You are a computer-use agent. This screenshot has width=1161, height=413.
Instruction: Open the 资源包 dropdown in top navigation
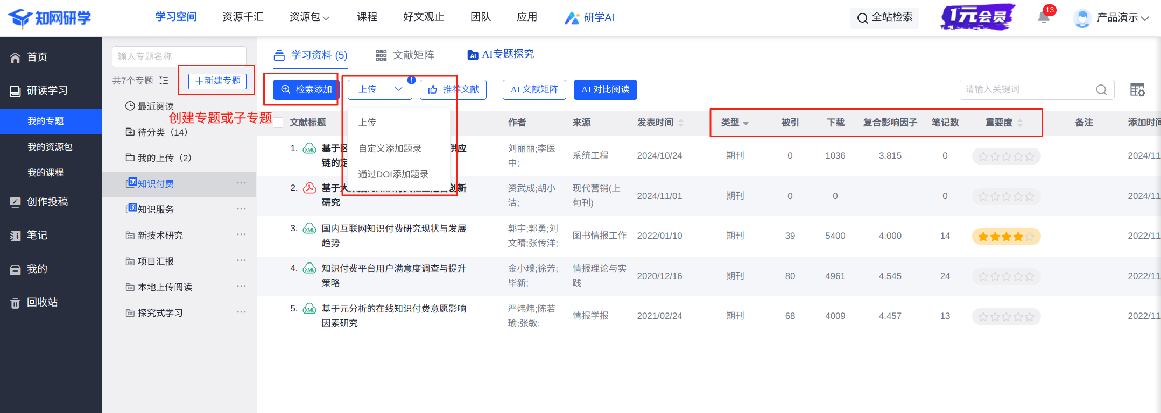309,17
